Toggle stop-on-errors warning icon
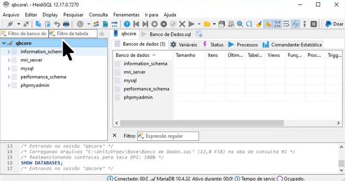This screenshot has width=345, height=181. pos(268,24)
